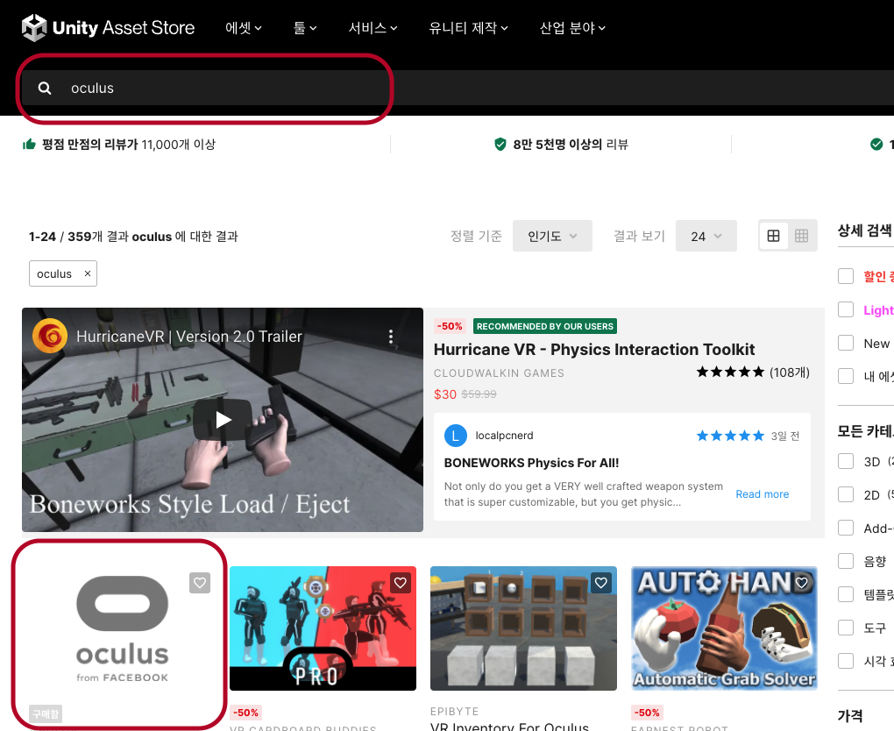Check the New filter checkbox
The height and width of the screenshot is (731, 894).
click(x=846, y=343)
